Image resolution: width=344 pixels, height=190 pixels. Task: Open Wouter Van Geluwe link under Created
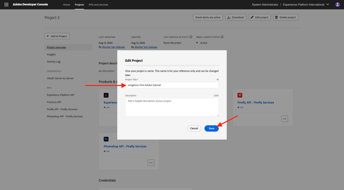pos(146,47)
